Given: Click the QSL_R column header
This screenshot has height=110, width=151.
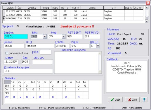Looking at the screenshot, I should (138, 8).
